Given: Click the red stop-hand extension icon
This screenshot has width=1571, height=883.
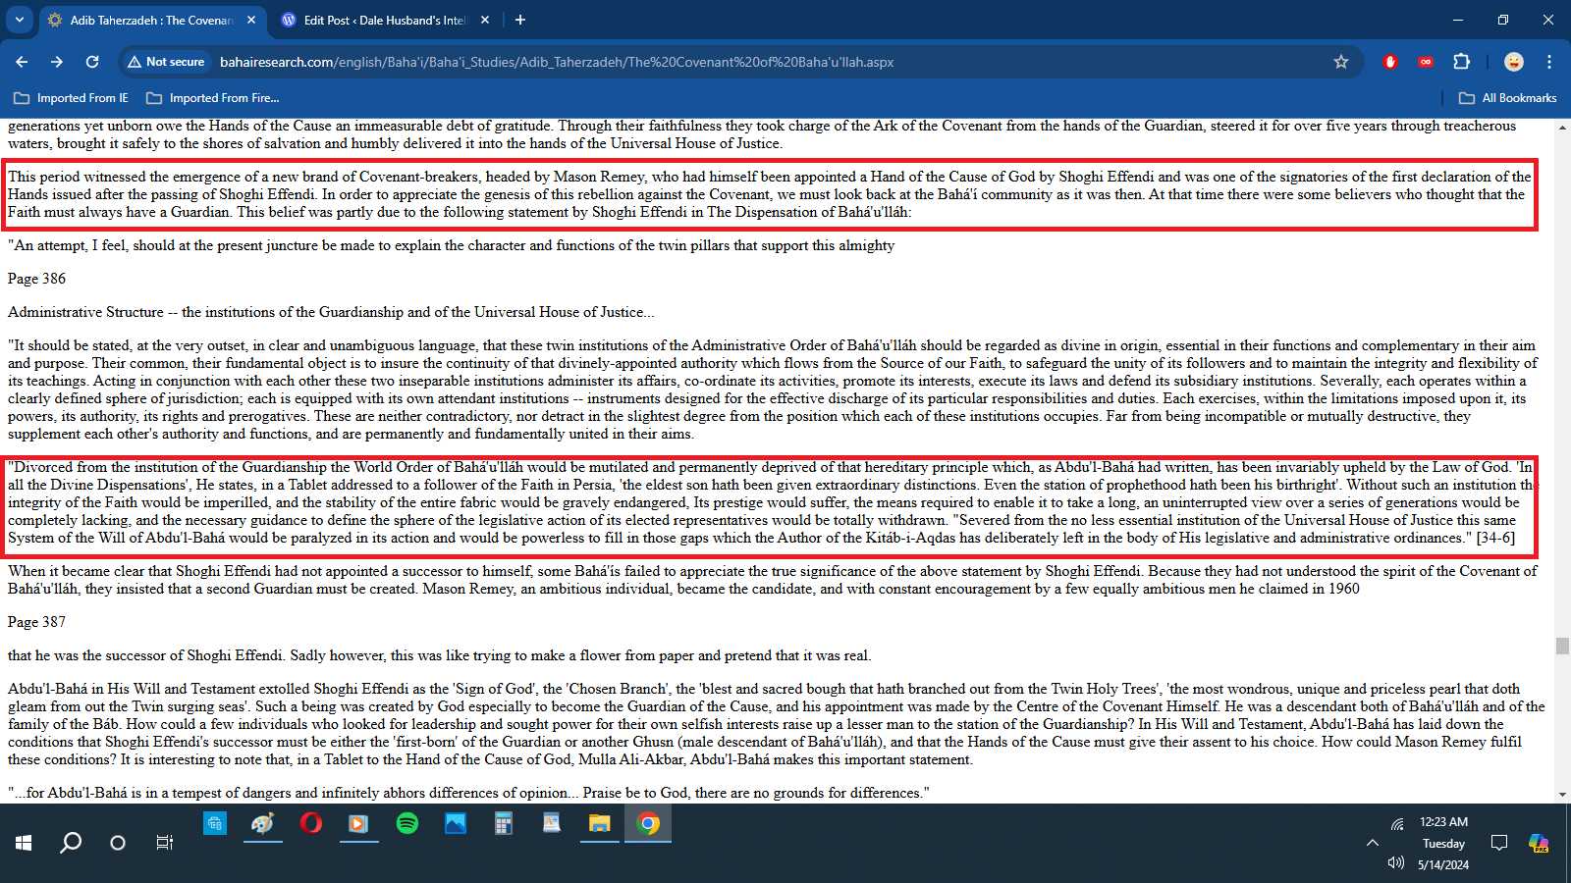Looking at the screenshot, I should (1389, 62).
